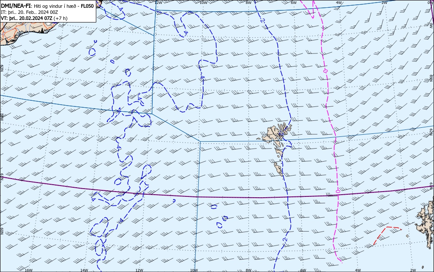Click the red dashed contour line
The height and width of the screenshot is (272, 434).
click(x=387, y=235)
